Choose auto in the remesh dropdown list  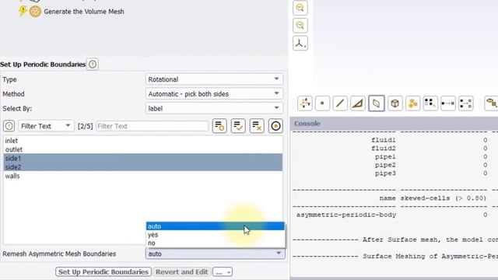(215, 226)
